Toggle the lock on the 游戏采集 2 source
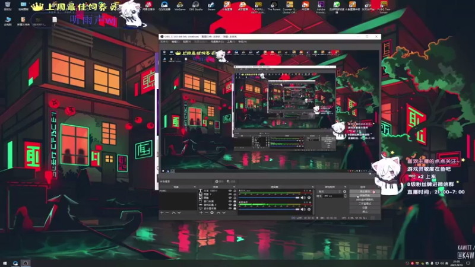Image resolution: width=475 pixels, height=267 pixels. pyautogui.click(x=235, y=205)
